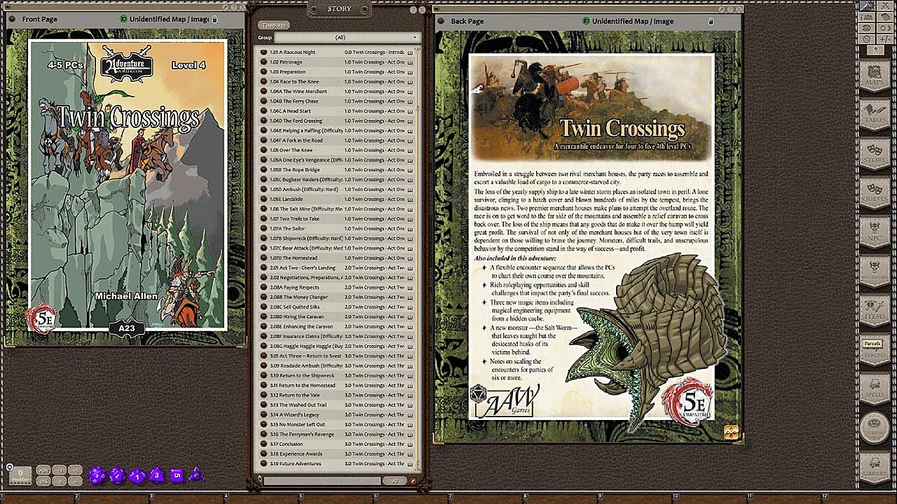Open the Parcels sidebar button
The width and height of the screenshot is (897, 504).
tap(874, 348)
